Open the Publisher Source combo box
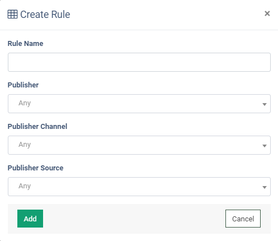Image resolution: width=278 pixels, height=241 pixels. [x=139, y=187]
